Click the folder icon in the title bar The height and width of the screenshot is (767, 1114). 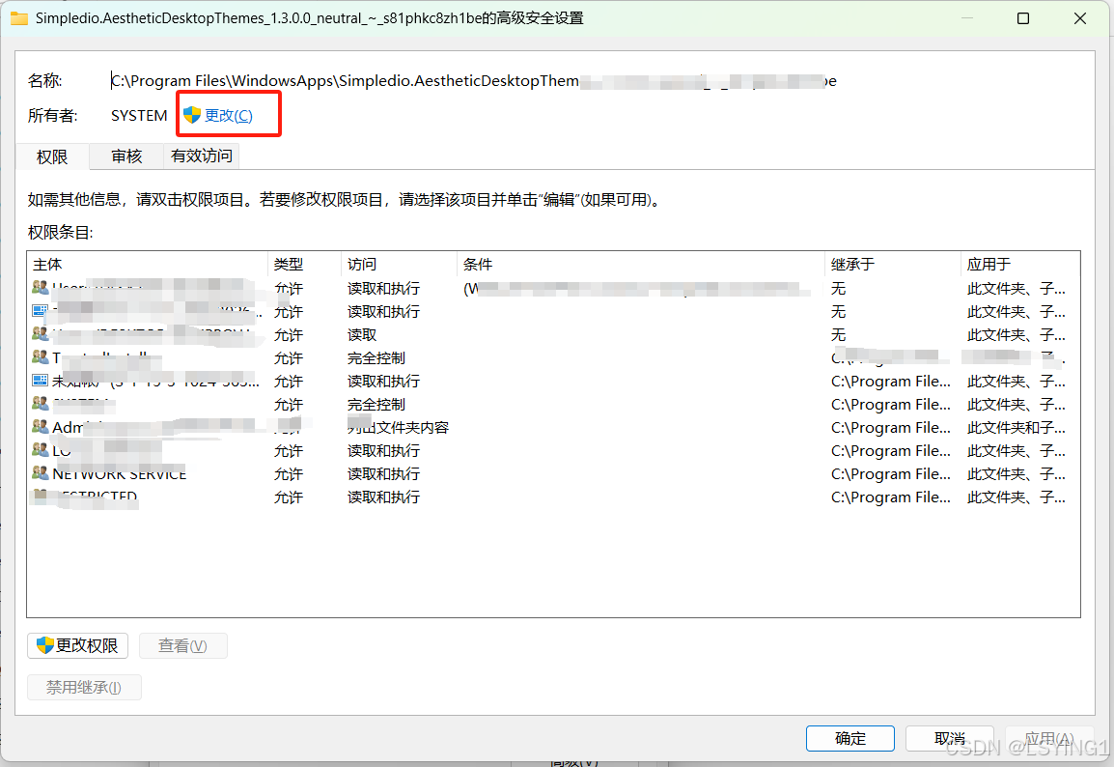tap(19, 18)
